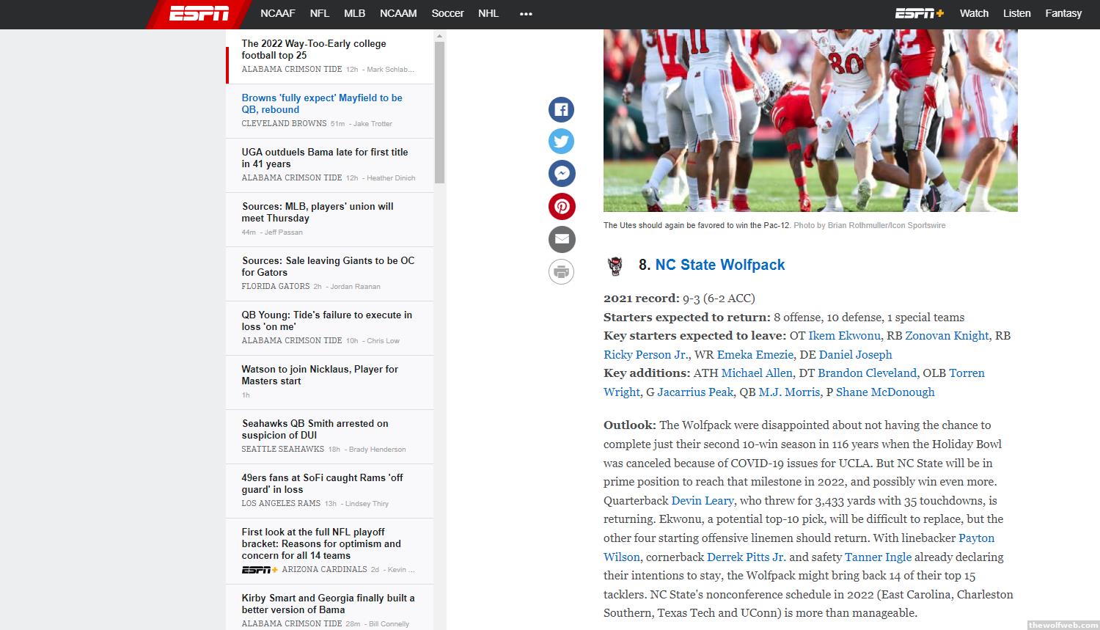1100x630 pixels.
Task: Open Michael Allen player link
Action: click(x=757, y=373)
